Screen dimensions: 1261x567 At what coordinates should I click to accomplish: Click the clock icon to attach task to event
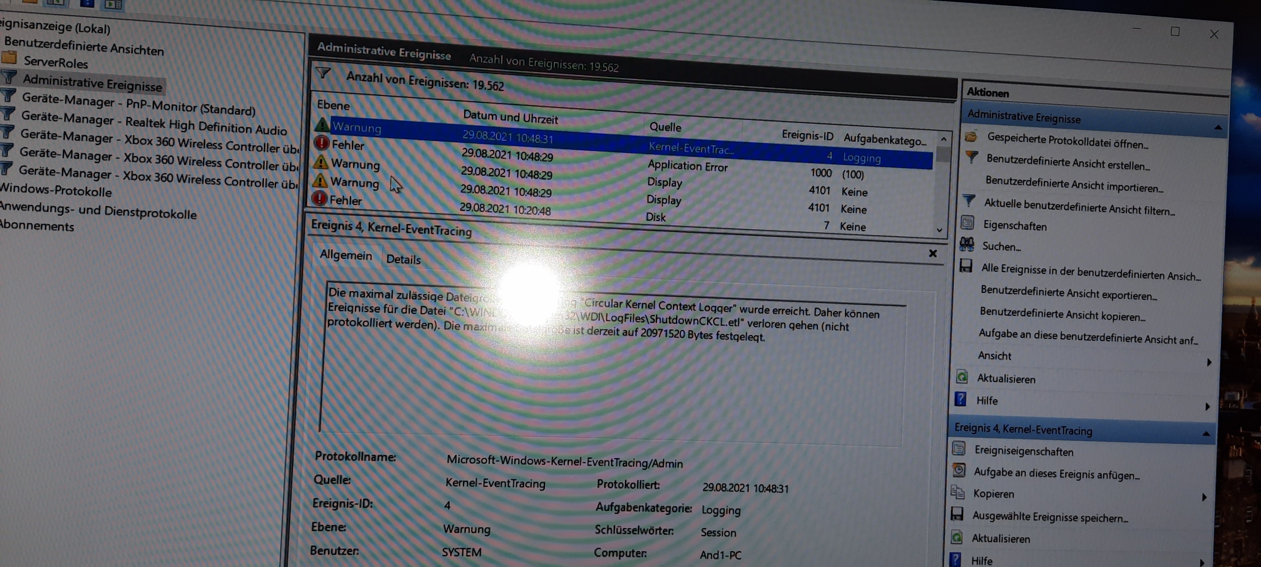[x=959, y=470]
